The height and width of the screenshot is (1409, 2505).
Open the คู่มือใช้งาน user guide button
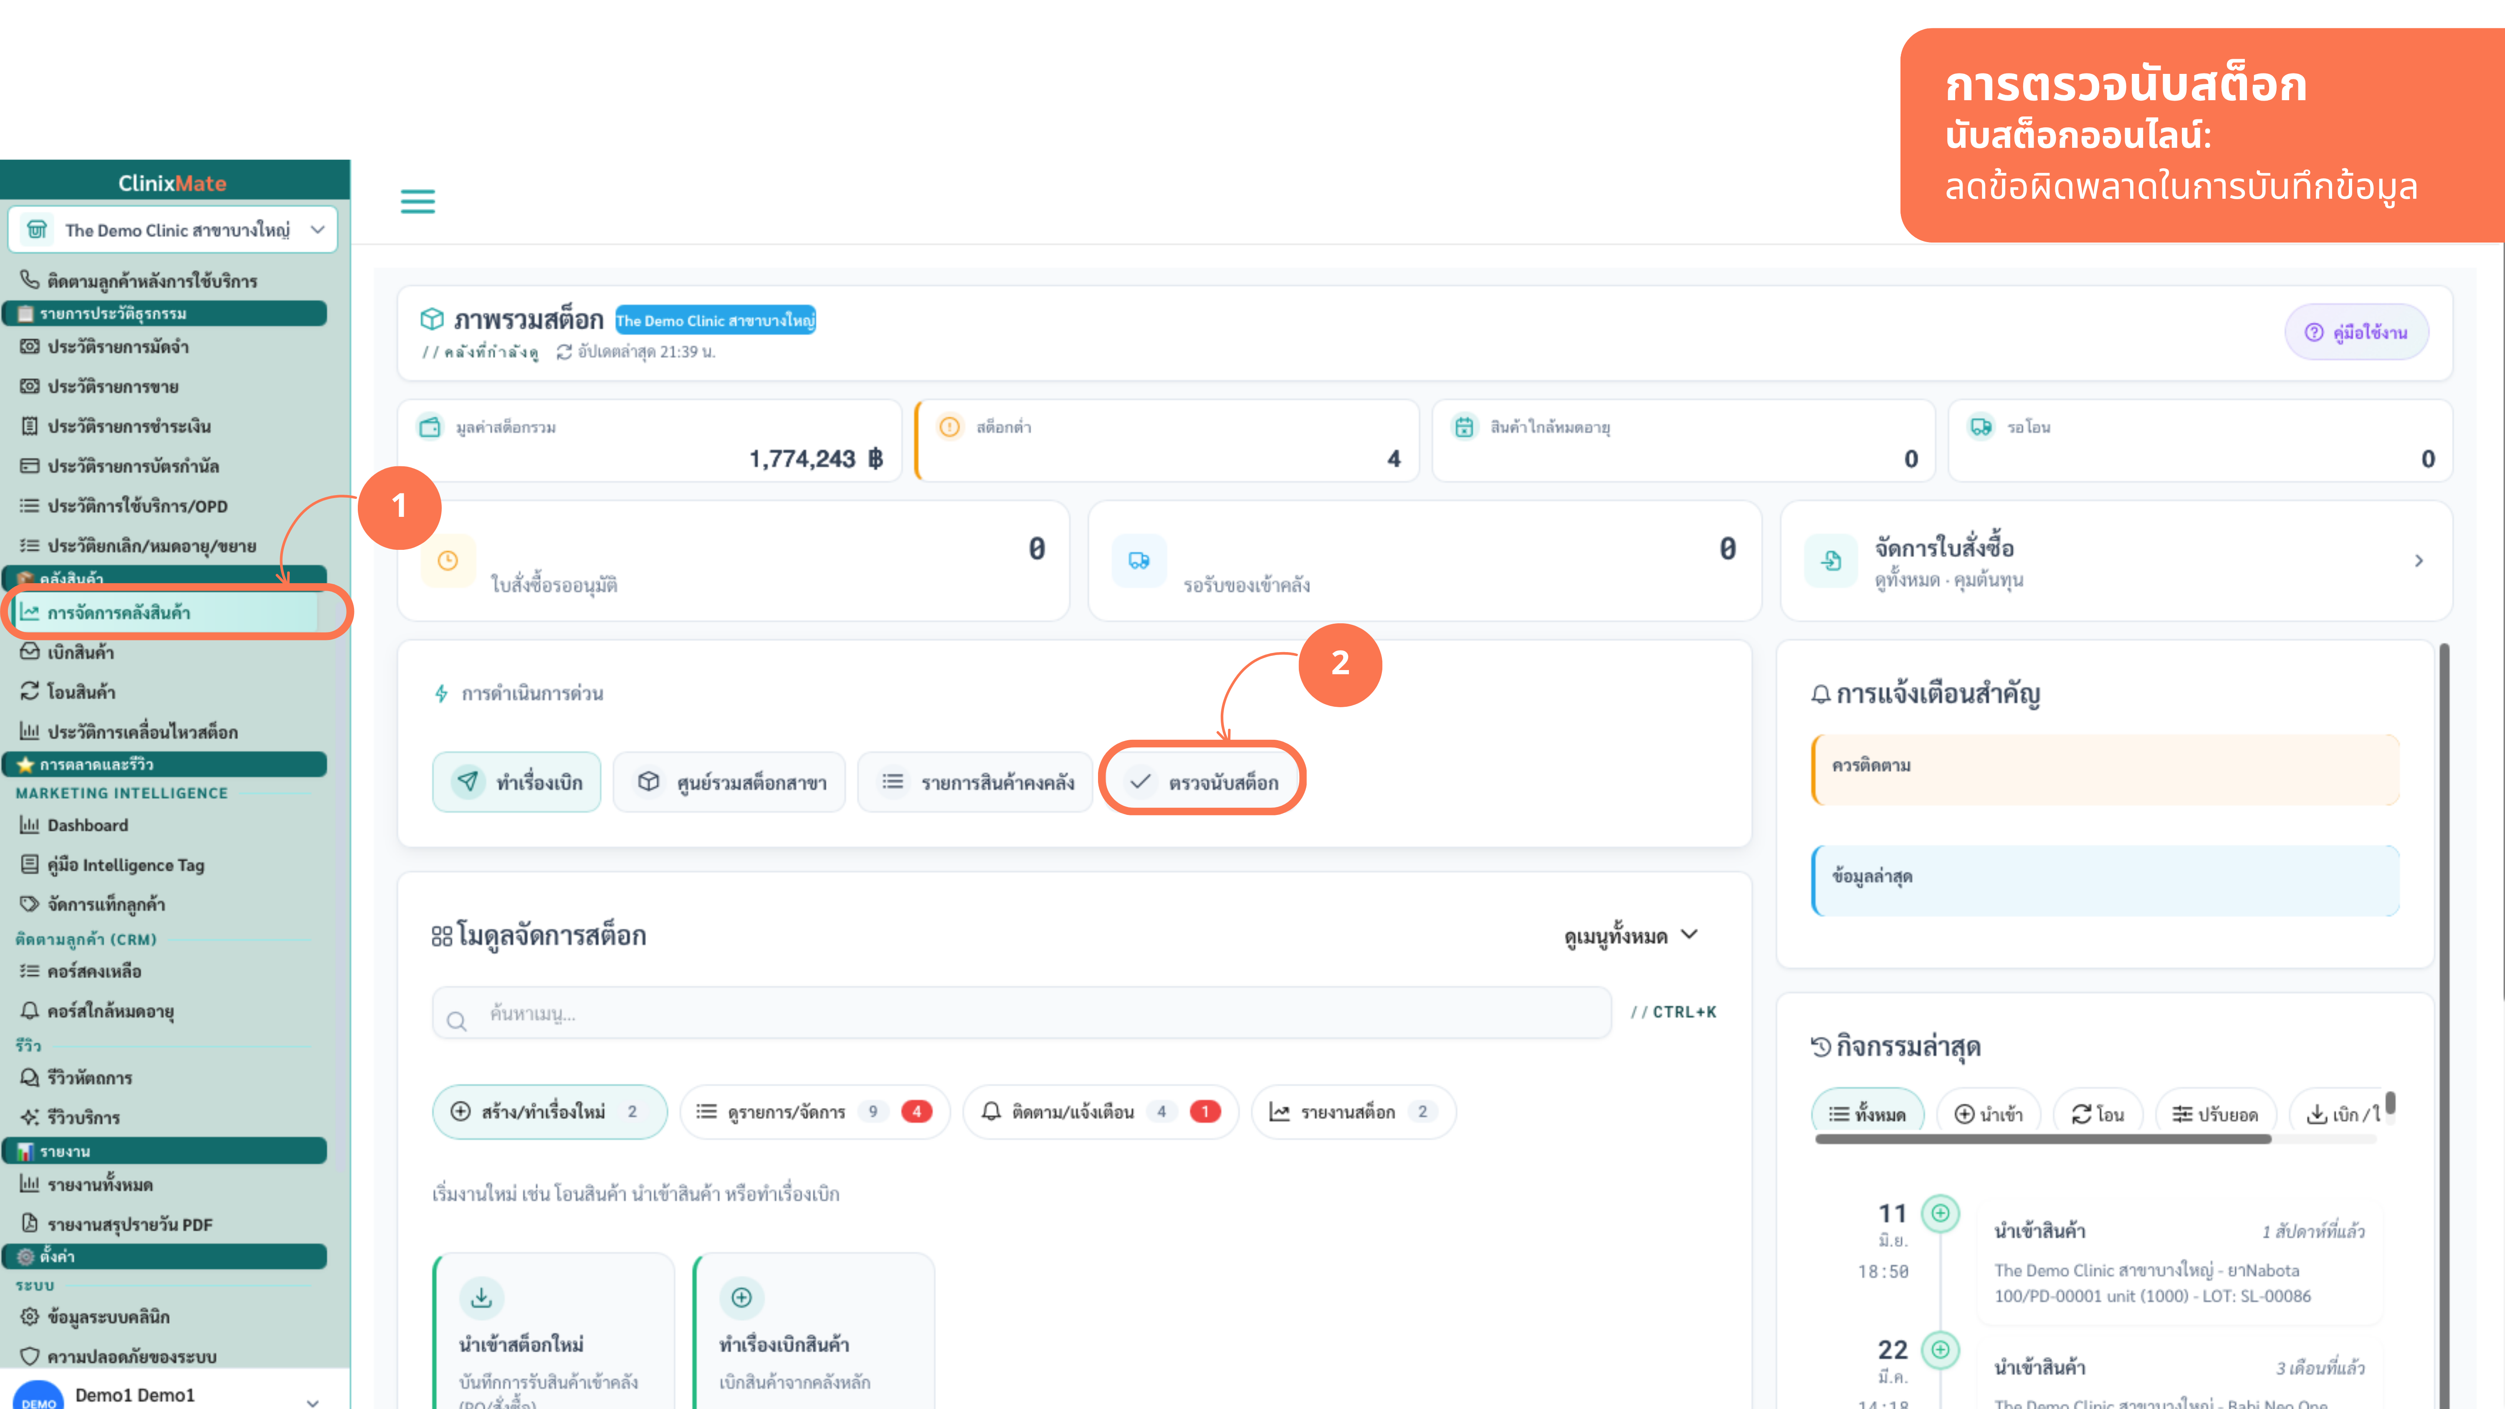(x=2356, y=333)
